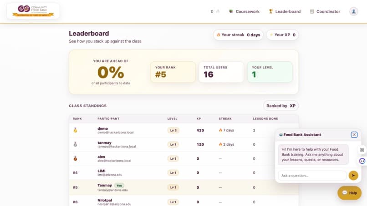Close the Food Bank Assistant panel
Image resolution: width=367 pixels, height=206 pixels.
click(354, 135)
